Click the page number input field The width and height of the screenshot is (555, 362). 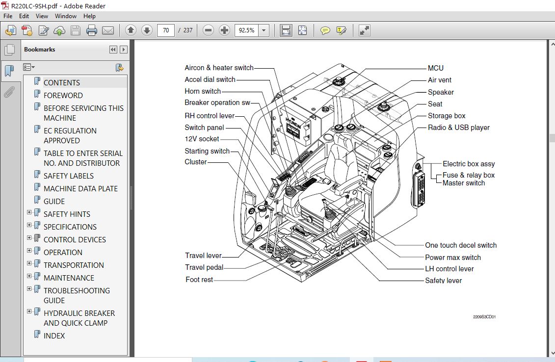[166, 30]
